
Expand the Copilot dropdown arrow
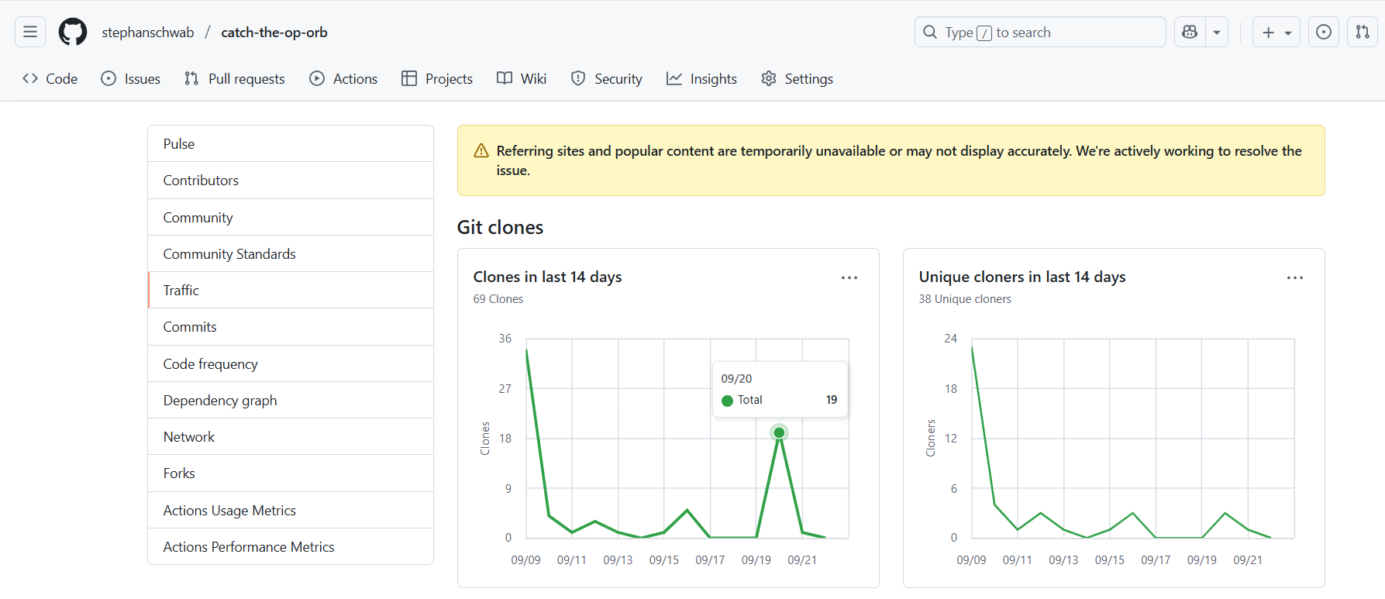pos(1217,32)
